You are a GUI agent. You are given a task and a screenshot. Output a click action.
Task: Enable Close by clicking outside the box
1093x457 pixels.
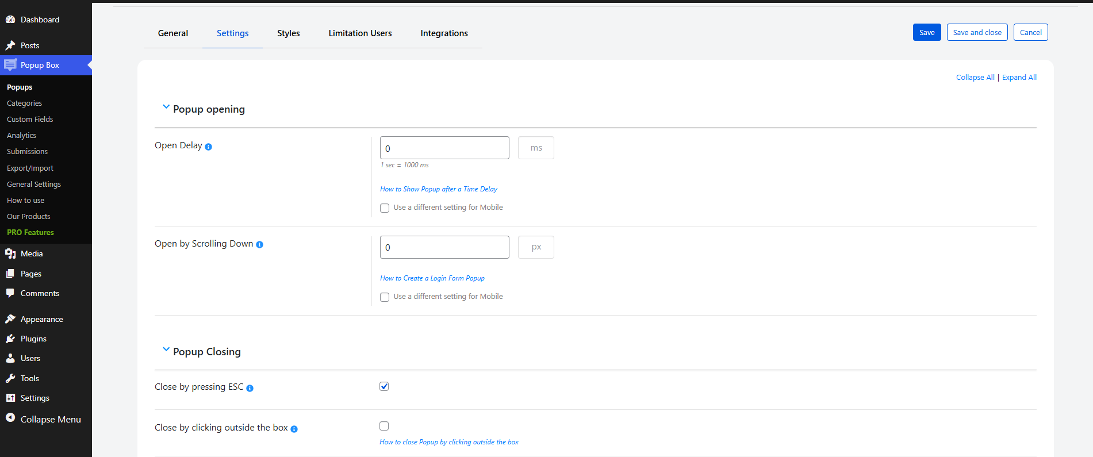click(x=384, y=426)
